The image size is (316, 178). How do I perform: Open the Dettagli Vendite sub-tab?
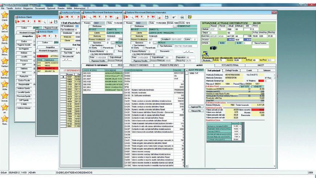231,70
